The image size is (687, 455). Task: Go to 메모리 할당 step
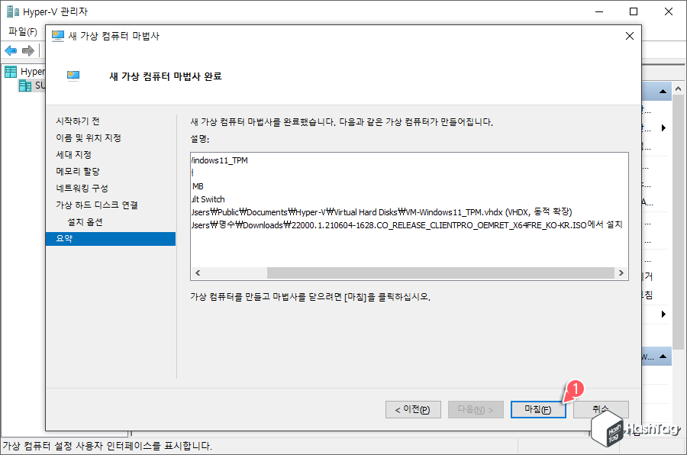78,172
